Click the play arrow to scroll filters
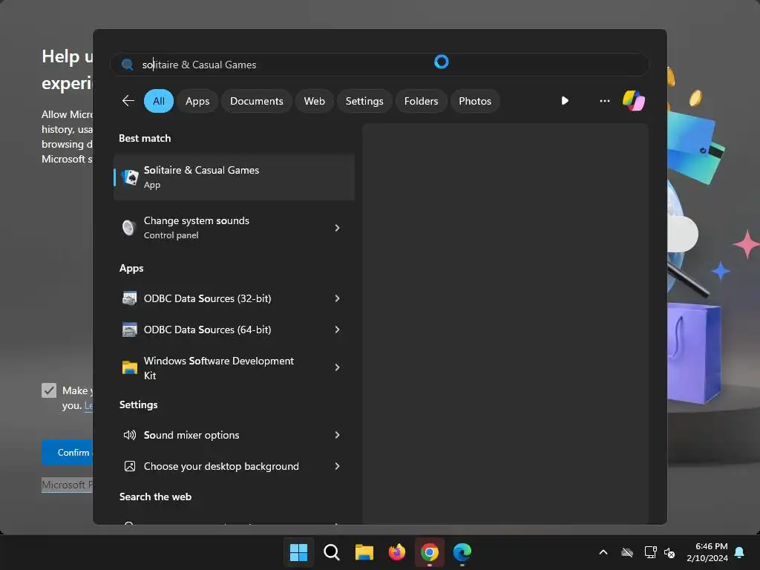The width and height of the screenshot is (760, 570). [x=565, y=101]
